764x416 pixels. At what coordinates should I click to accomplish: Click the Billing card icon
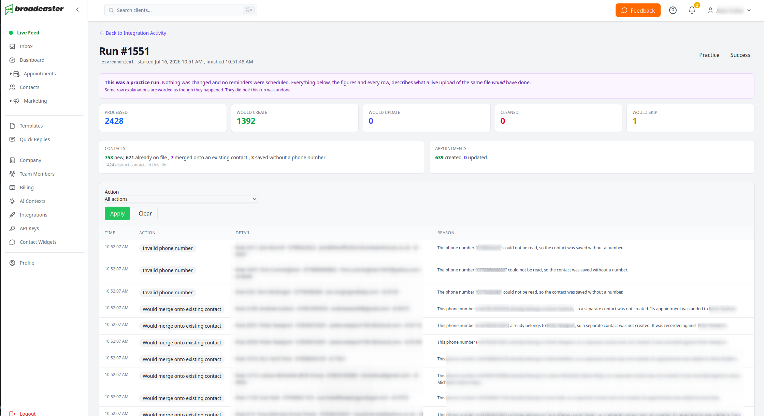(x=12, y=188)
